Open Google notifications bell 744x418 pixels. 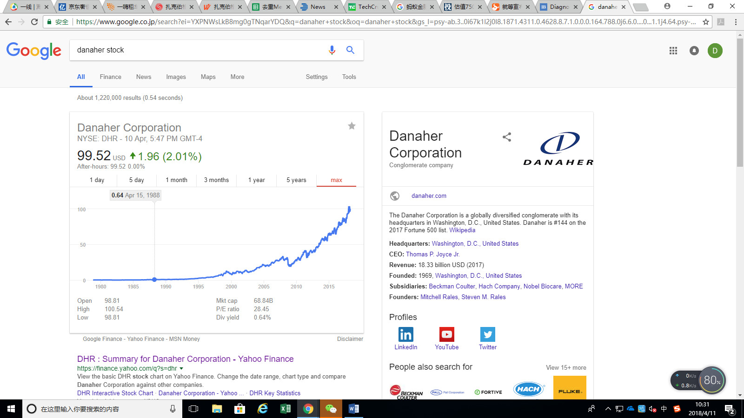(x=694, y=51)
